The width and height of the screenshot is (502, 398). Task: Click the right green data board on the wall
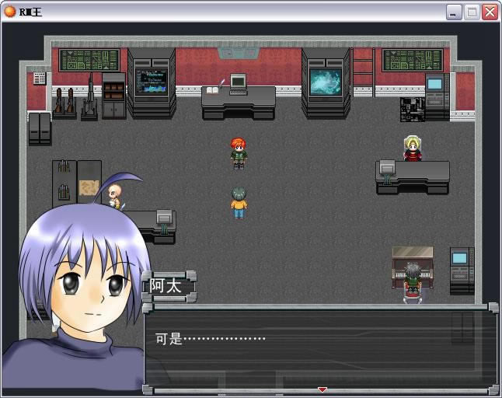click(412, 60)
